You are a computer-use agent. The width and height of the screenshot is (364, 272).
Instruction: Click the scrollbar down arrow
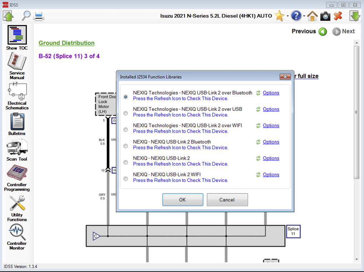click(357, 260)
